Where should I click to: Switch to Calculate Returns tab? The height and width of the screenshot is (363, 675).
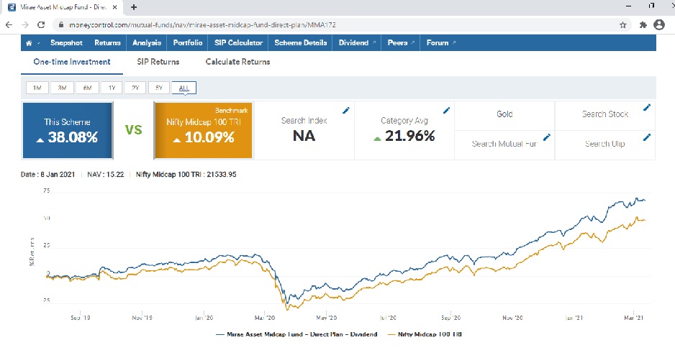click(x=237, y=62)
